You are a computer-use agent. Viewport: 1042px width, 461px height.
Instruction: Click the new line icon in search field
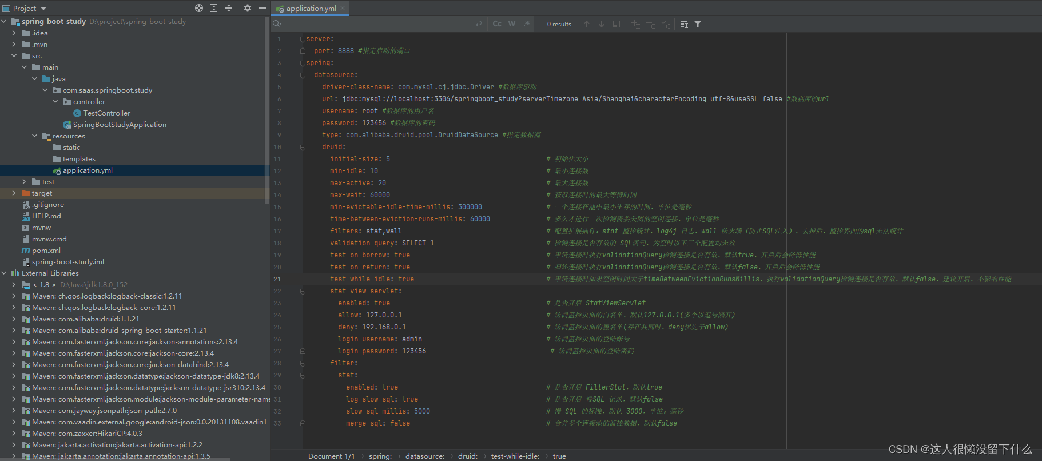pyautogui.click(x=478, y=24)
